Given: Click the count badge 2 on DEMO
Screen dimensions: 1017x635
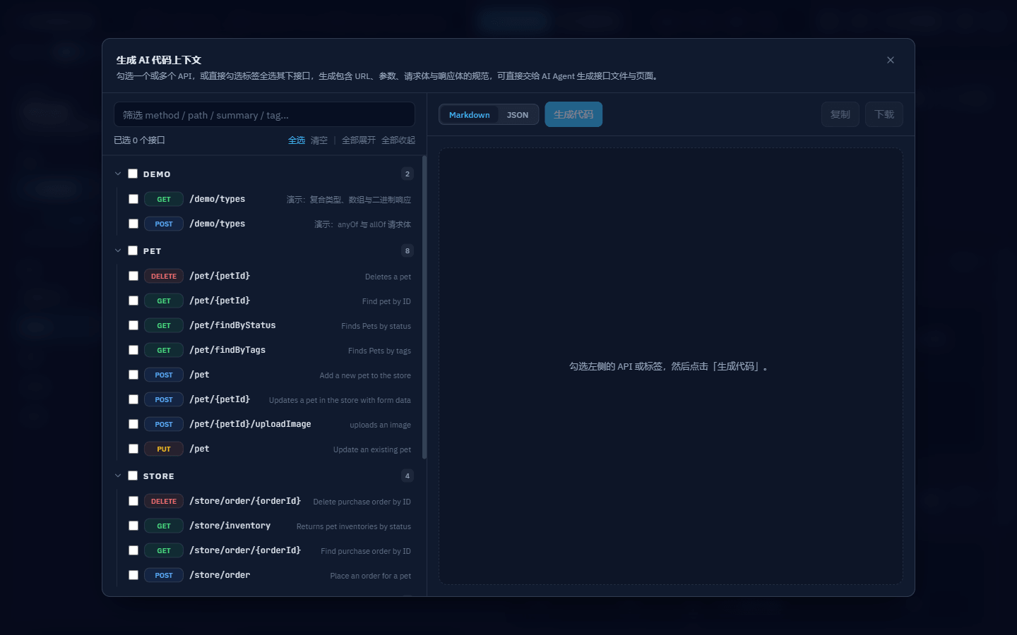Looking at the screenshot, I should click(x=407, y=174).
